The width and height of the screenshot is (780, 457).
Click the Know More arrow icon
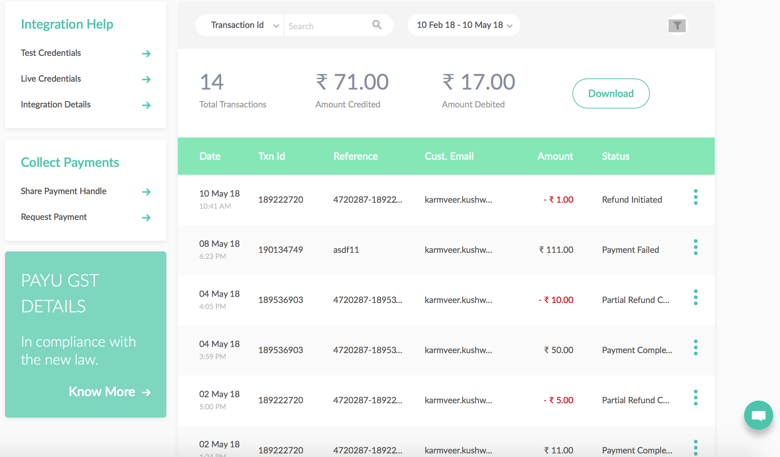tap(146, 392)
